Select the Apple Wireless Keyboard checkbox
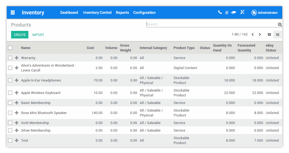The image size is (289, 153). [x=10, y=93]
